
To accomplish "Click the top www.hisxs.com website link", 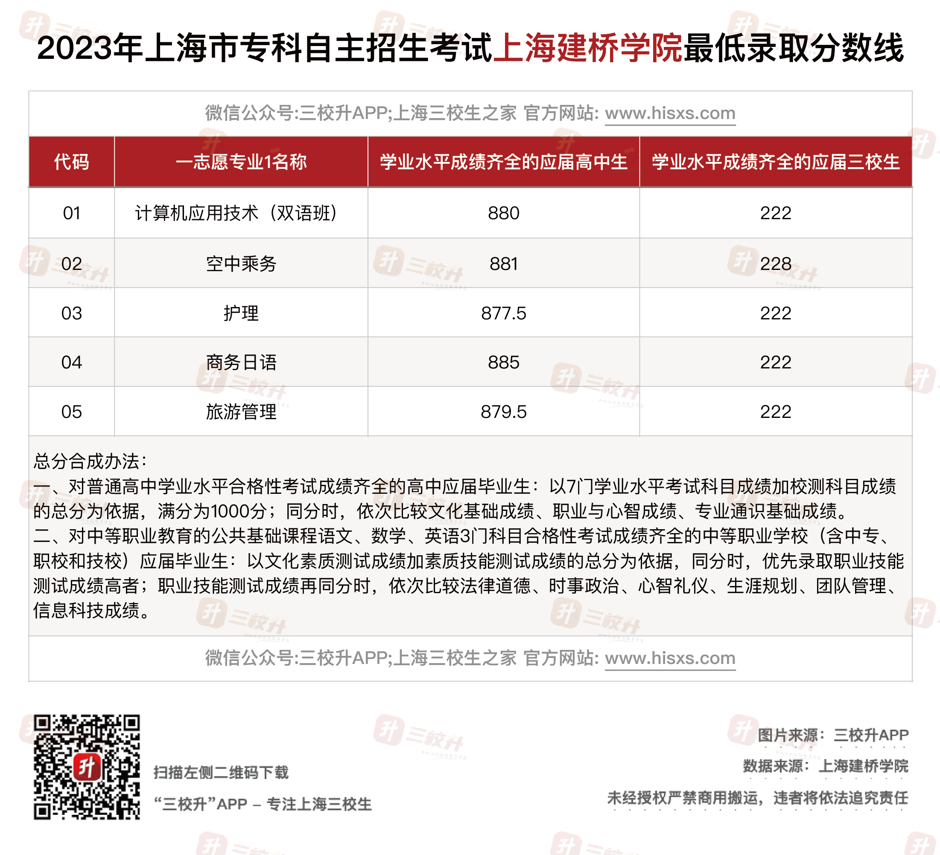I will coord(670,113).
